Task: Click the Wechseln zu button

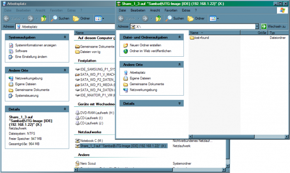Action: tap(273, 26)
